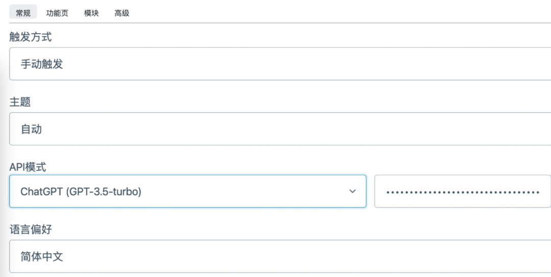Click the 触发方式 field label
This screenshot has height=277, width=551.
tap(31, 37)
